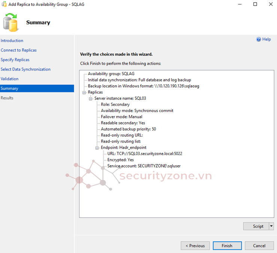Click the database wizard icon in header

tap(10, 22)
